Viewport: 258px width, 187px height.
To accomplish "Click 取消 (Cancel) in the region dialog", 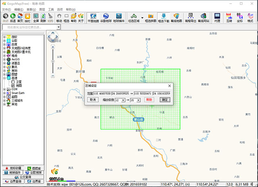I will tap(93, 100).
